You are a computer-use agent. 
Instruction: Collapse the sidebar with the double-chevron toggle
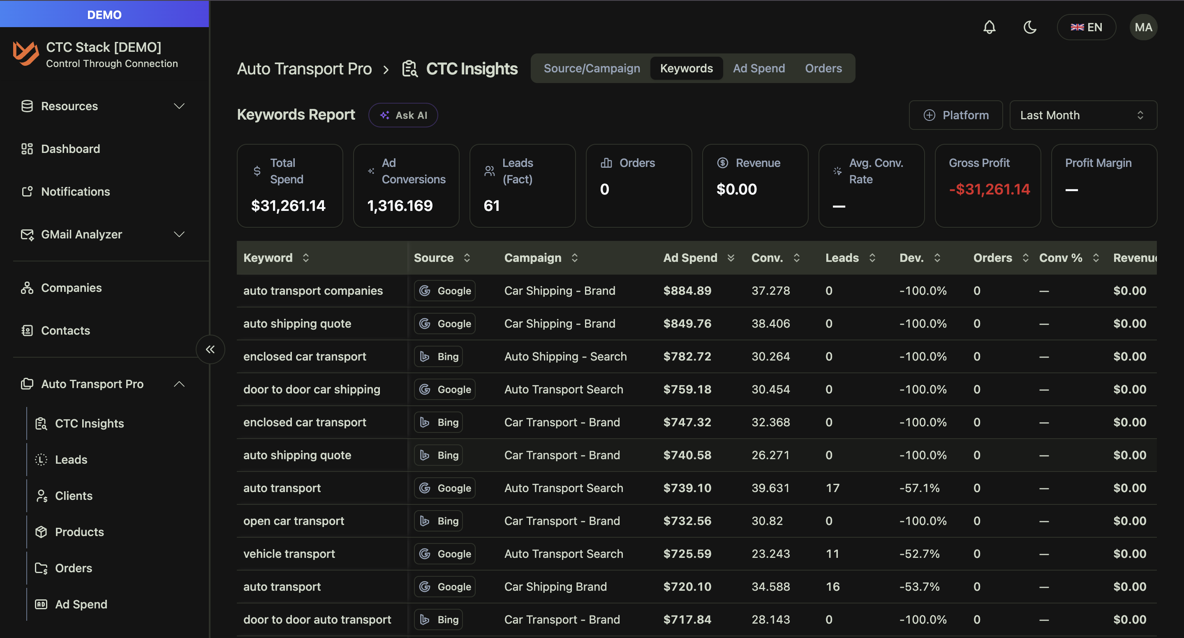tap(210, 349)
